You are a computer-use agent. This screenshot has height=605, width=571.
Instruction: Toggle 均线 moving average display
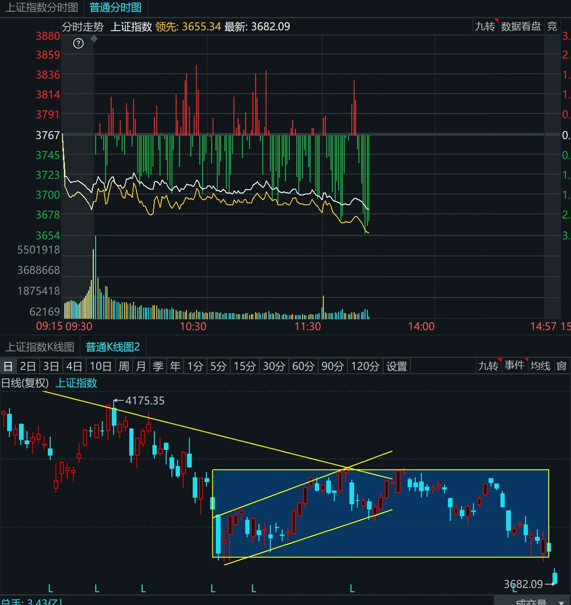point(541,366)
